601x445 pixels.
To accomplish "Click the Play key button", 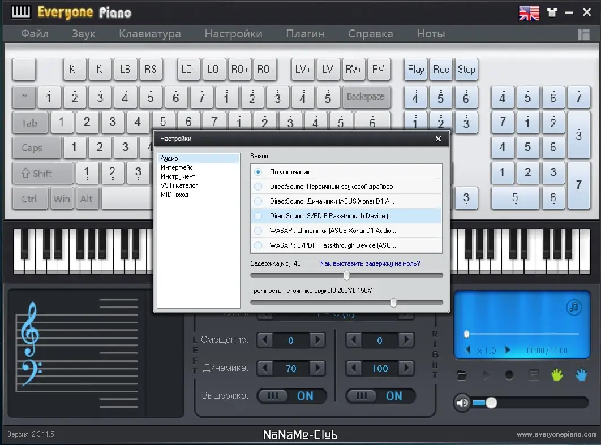I will pos(416,70).
